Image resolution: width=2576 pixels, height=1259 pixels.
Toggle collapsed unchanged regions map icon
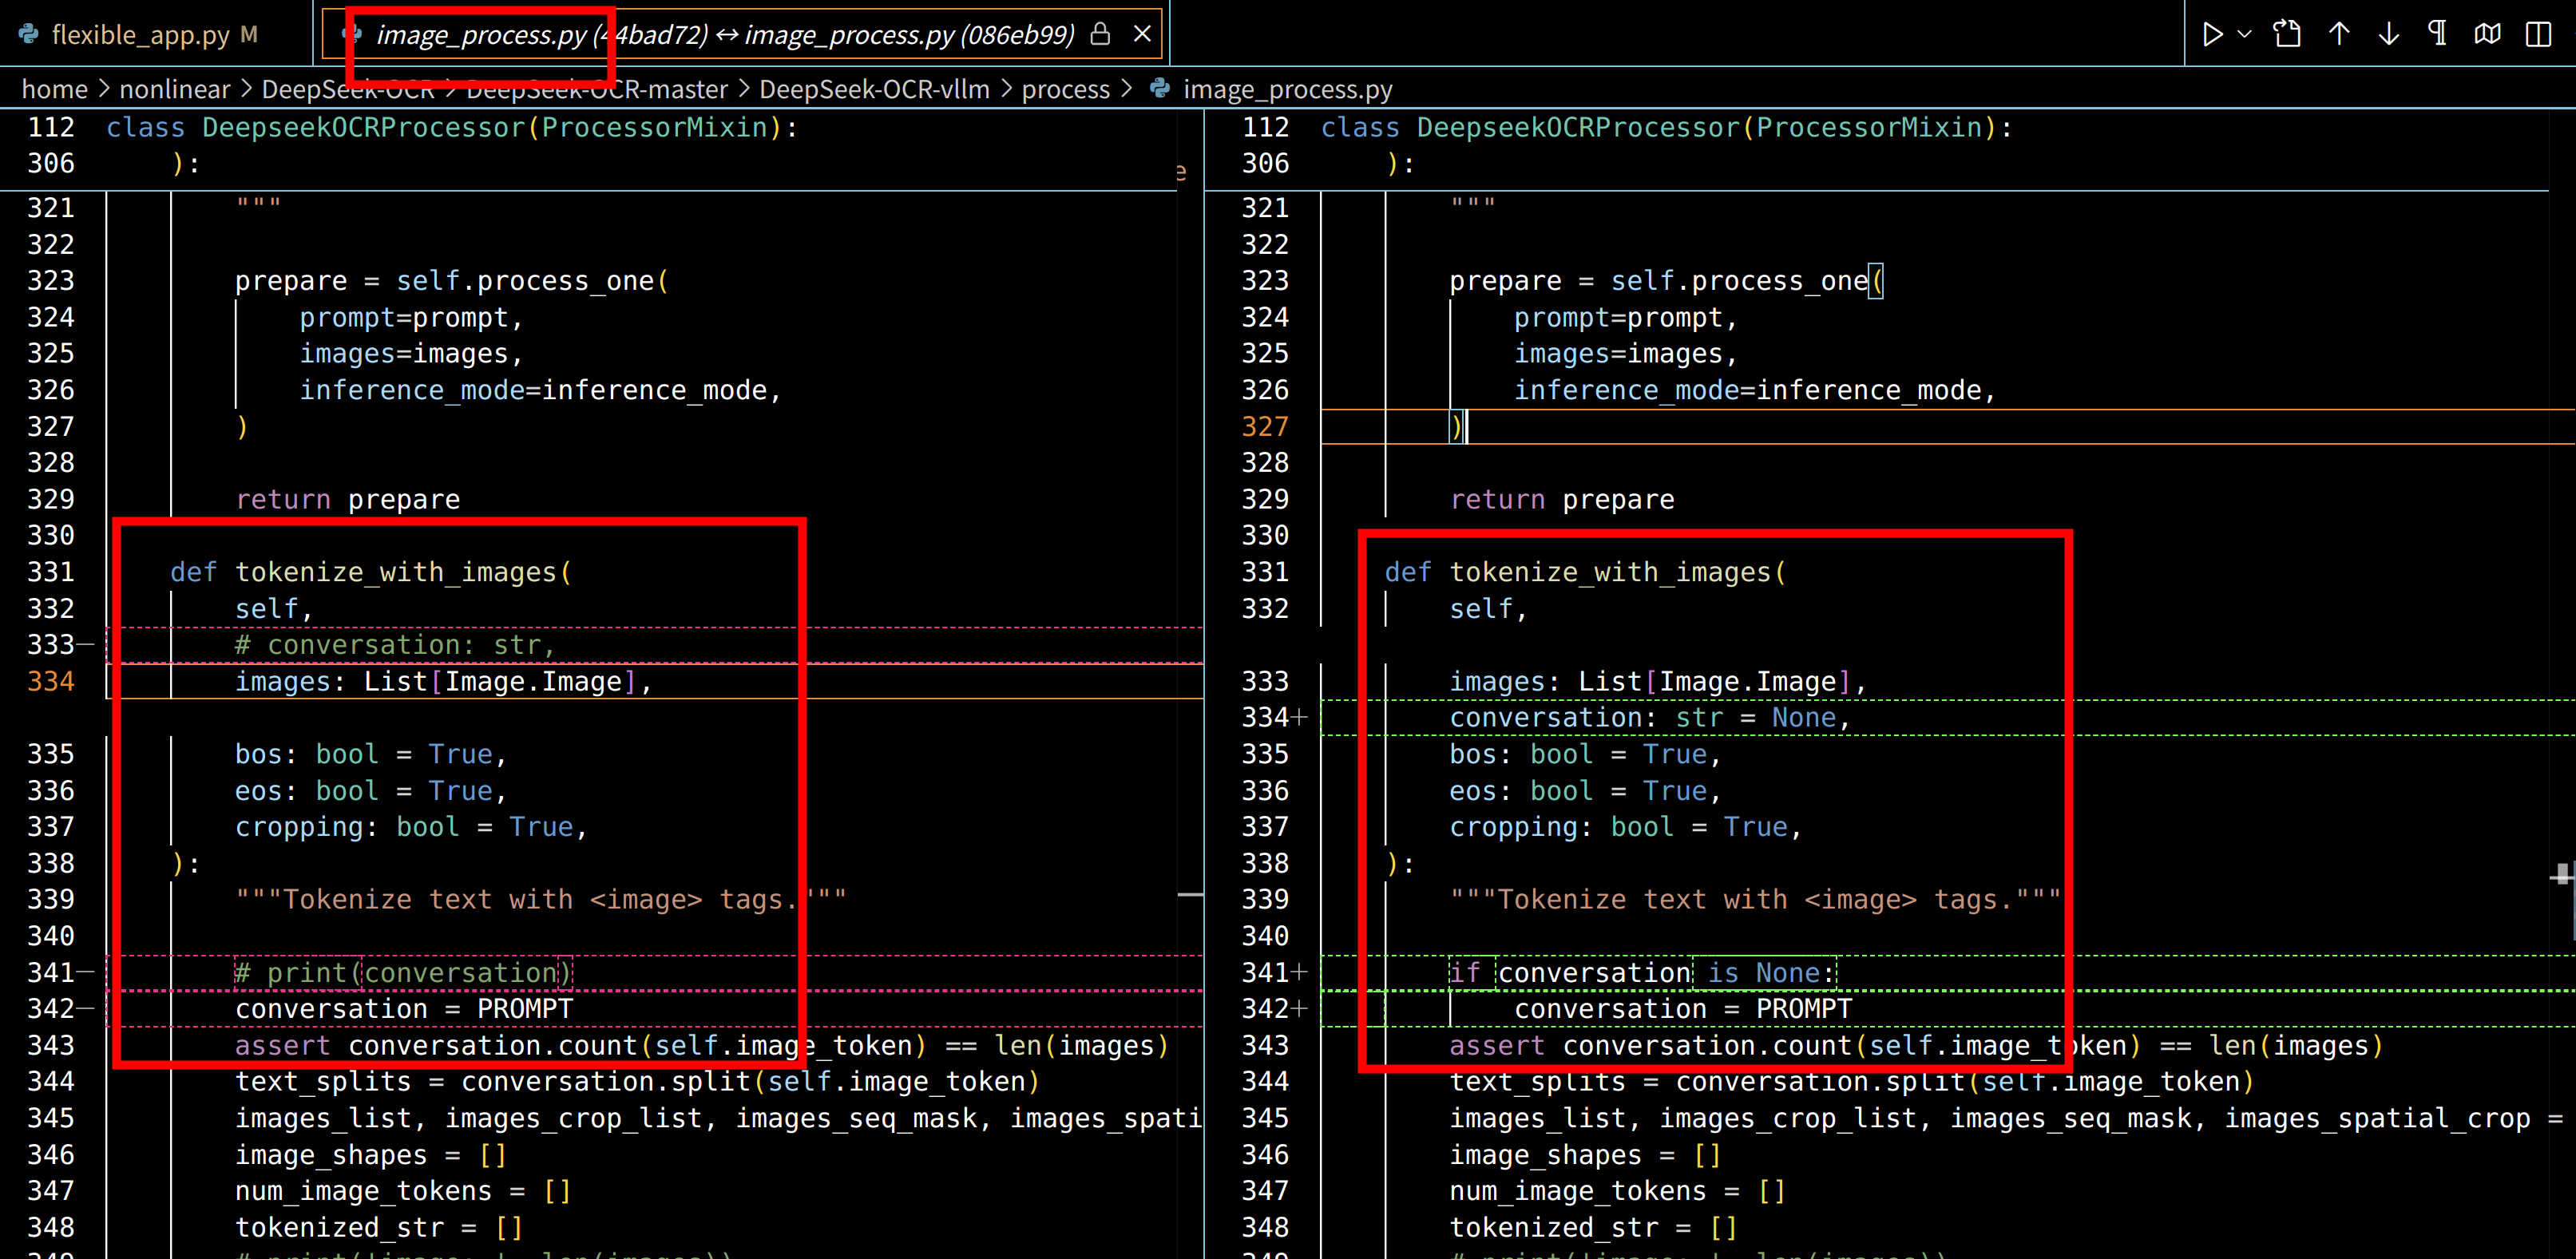(x=2488, y=35)
